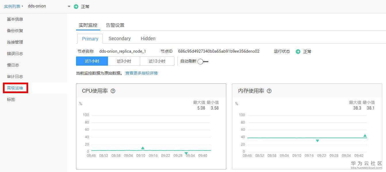This screenshot has height=172, width=386.
Task: Open 错误日志 in sidebar
Action: click(x=15, y=54)
